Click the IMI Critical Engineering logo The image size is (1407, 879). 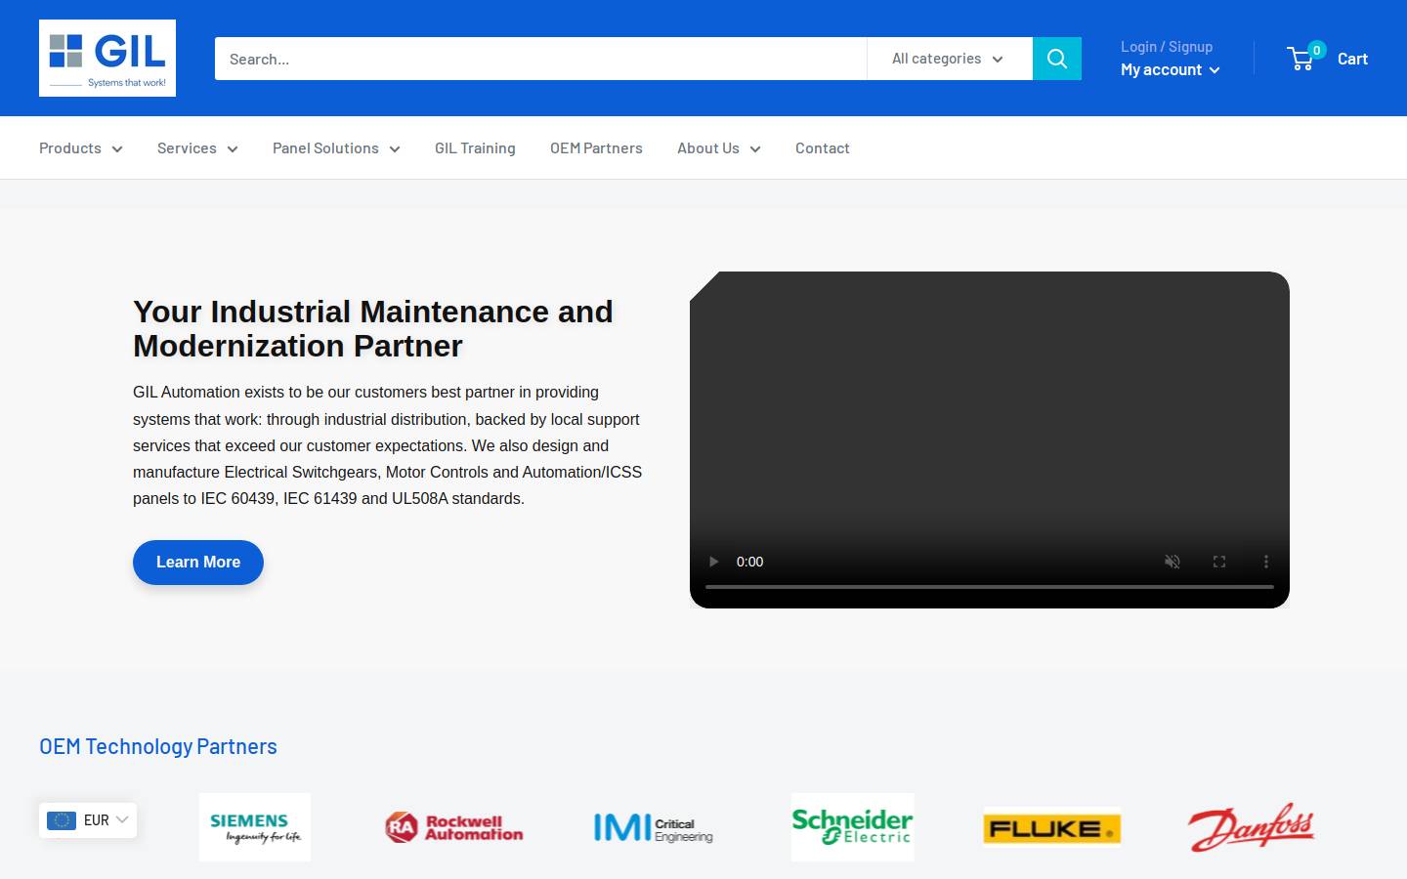[654, 828]
